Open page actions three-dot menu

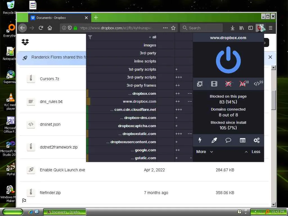[x=165, y=28]
